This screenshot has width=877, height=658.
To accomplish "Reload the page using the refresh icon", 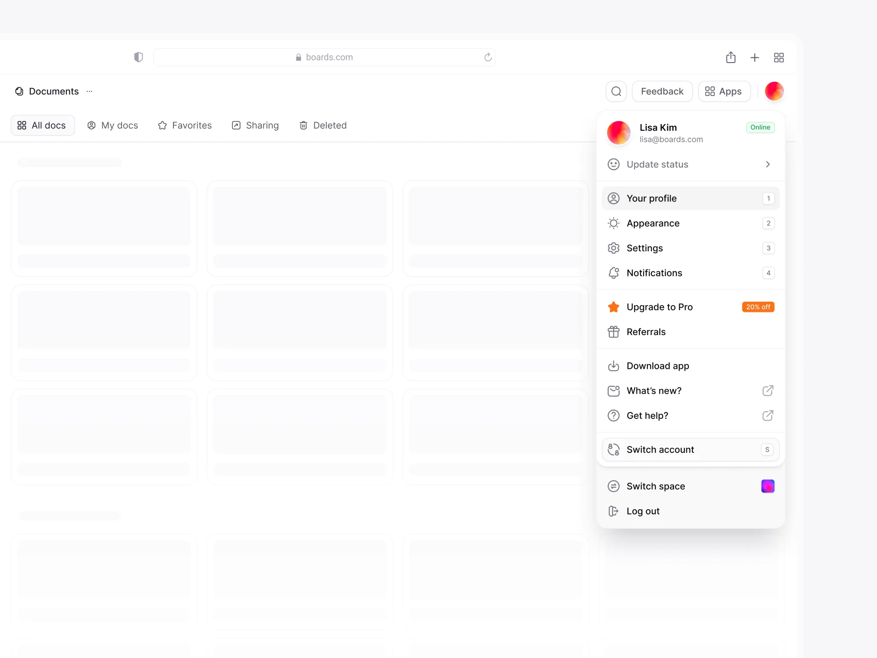I will point(488,57).
